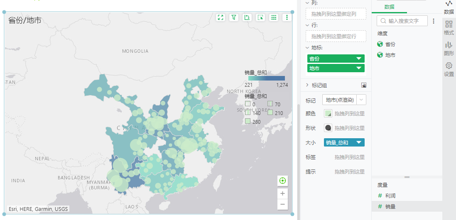Zoom in with the map plus button
Viewport: 456px width, 220px height.
tap(282, 193)
